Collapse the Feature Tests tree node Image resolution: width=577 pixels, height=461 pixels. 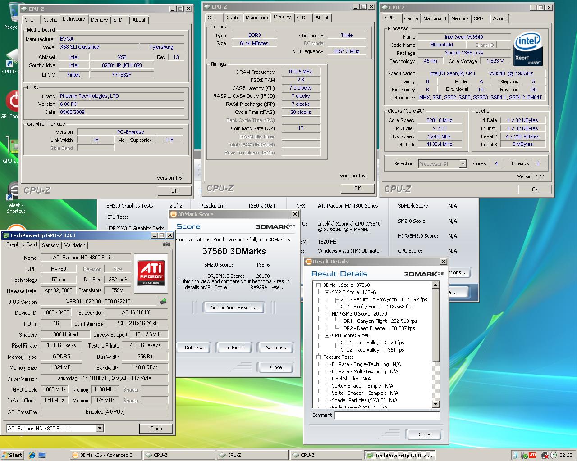[318, 357]
